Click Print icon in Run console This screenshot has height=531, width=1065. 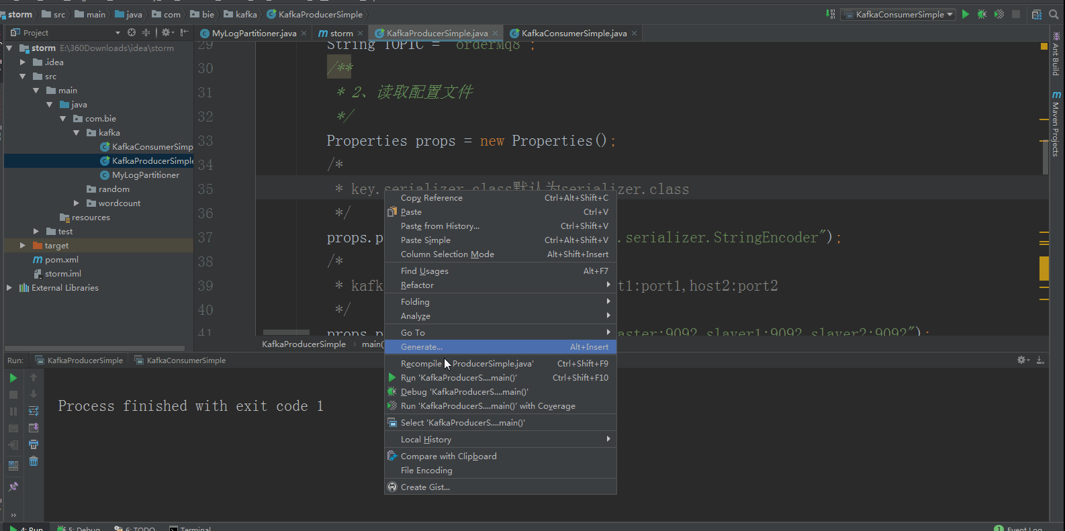click(x=34, y=444)
